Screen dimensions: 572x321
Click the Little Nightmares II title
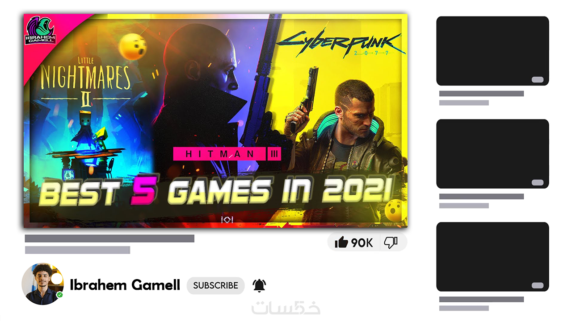point(85,81)
